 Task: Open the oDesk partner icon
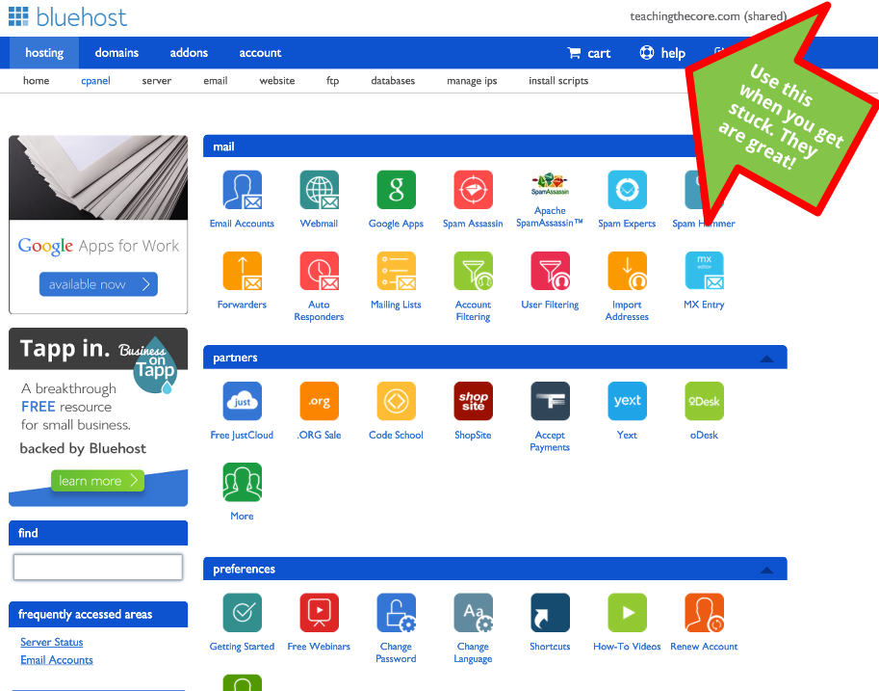tap(704, 401)
